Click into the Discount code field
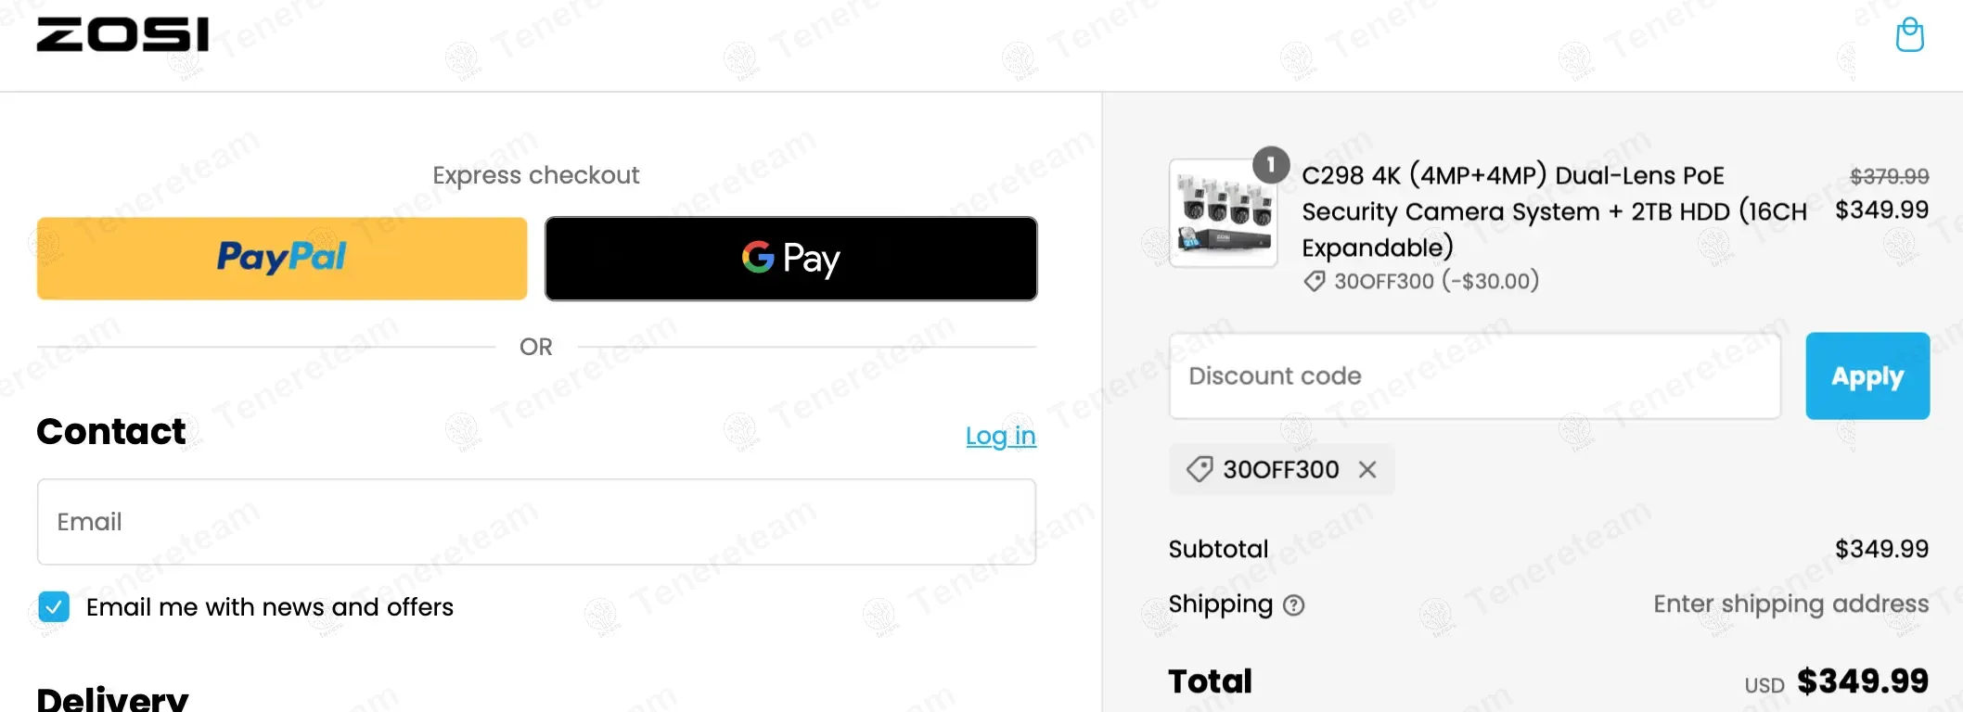The width and height of the screenshot is (1963, 712). [x=1474, y=376]
